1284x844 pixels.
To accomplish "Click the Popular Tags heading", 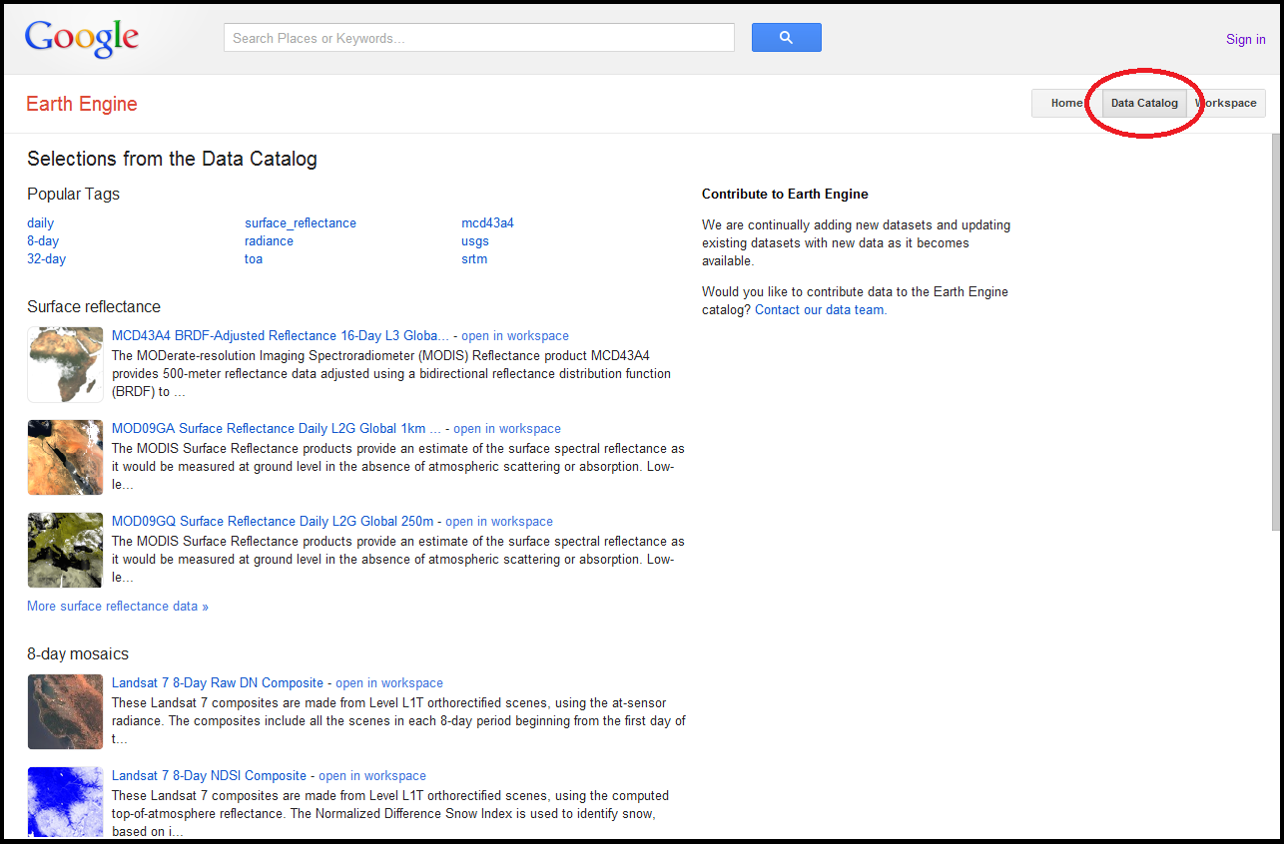I will 73,195.
